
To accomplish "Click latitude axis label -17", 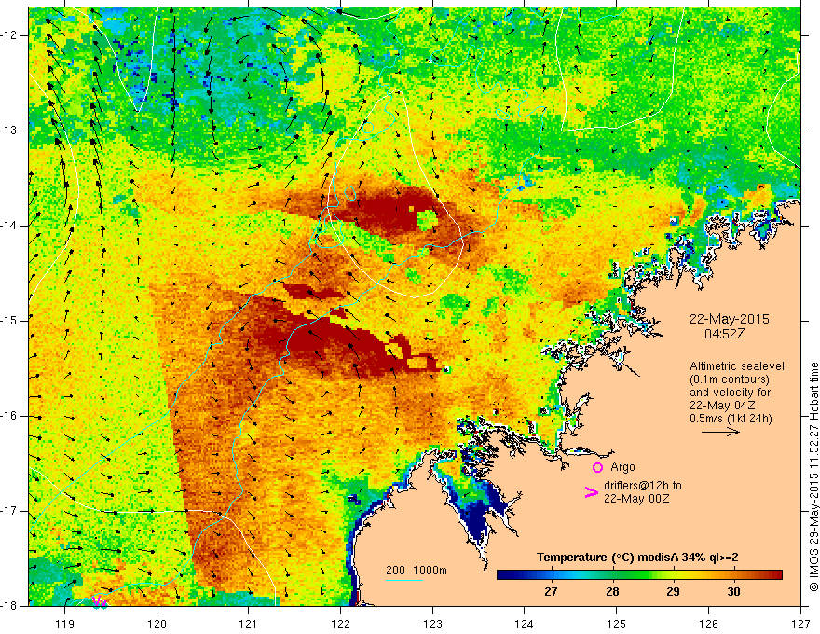I will [9, 511].
